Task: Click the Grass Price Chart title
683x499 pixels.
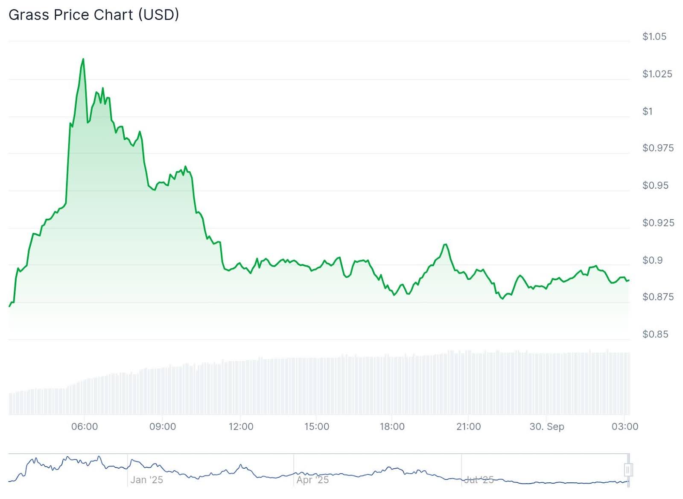Action: pos(93,15)
